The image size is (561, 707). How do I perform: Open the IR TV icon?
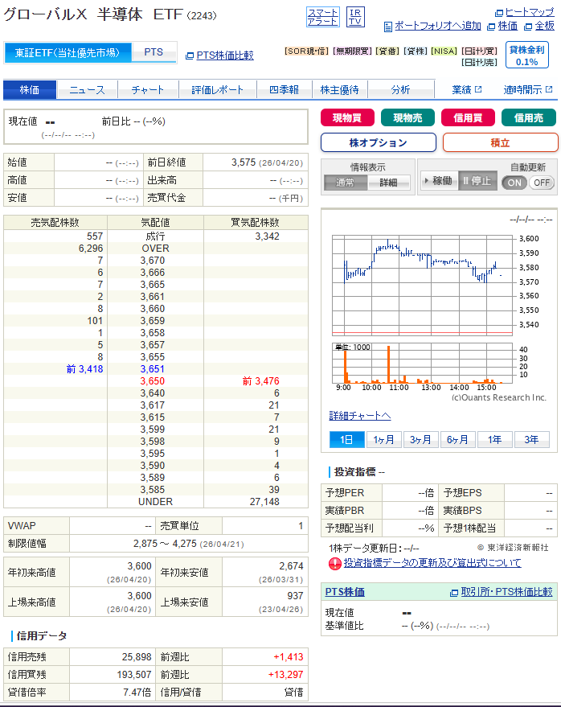(354, 17)
